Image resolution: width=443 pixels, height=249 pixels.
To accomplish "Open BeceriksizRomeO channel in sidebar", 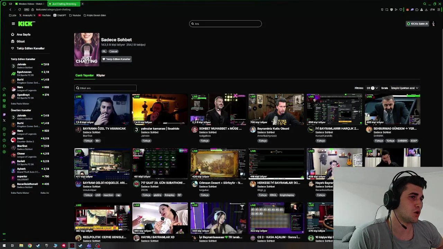I will (x=30, y=185).
